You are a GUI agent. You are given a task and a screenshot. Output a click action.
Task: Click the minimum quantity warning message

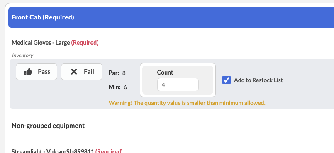pos(187,103)
